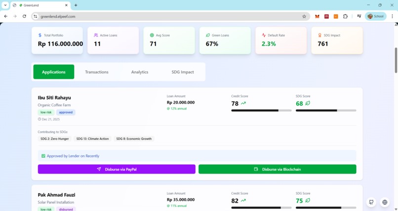
Task: Click Solar Panel Installation business label
Action: point(56,202)
